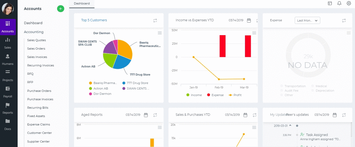This screenshot has width=355, height=147.
Task: Open the Humans module icon
Action: pos(8,56)
